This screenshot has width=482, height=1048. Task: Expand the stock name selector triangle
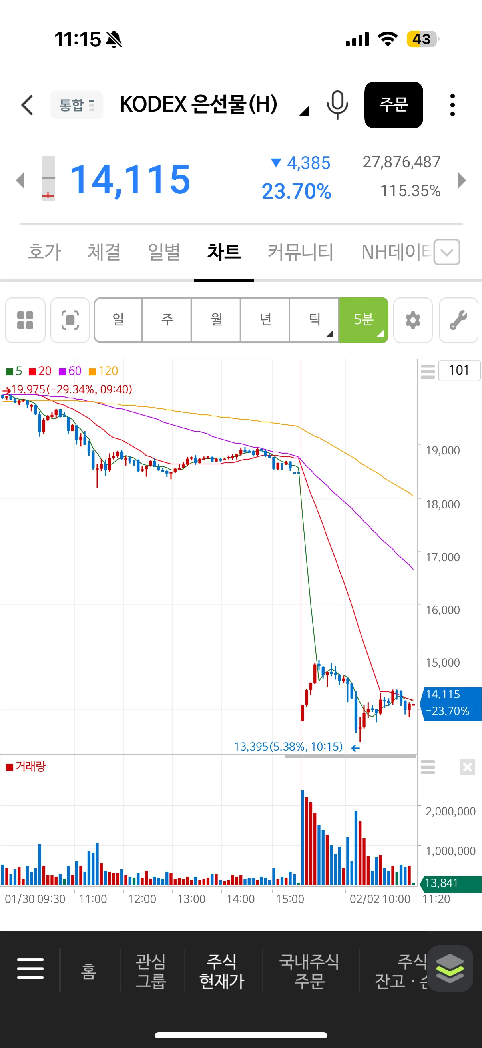tap(304, 111)
